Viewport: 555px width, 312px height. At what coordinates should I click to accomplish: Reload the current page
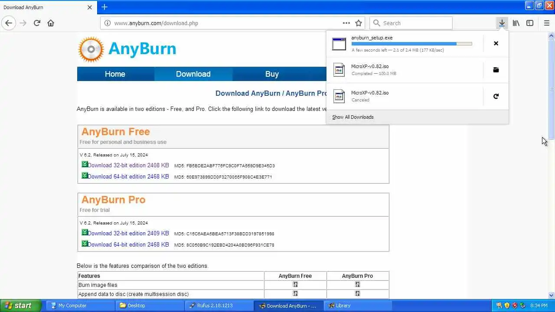[37, 23]
